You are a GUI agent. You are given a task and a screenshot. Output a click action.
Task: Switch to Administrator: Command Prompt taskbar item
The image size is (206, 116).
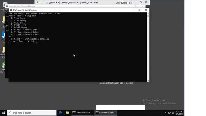82,113
